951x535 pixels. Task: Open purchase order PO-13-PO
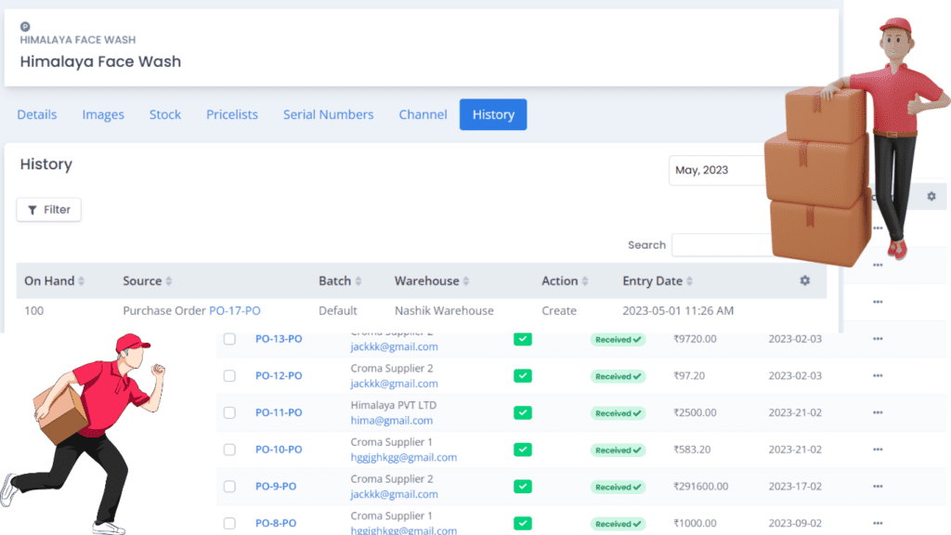[x=279, y=339]
